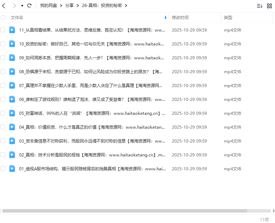Go to 我的网盘 in the breadcrumb
Viewport: 275px width, 223px height.
pos(48,6)
